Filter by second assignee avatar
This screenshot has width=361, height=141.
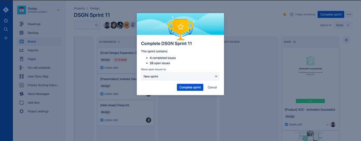click(x=114, y=25)
